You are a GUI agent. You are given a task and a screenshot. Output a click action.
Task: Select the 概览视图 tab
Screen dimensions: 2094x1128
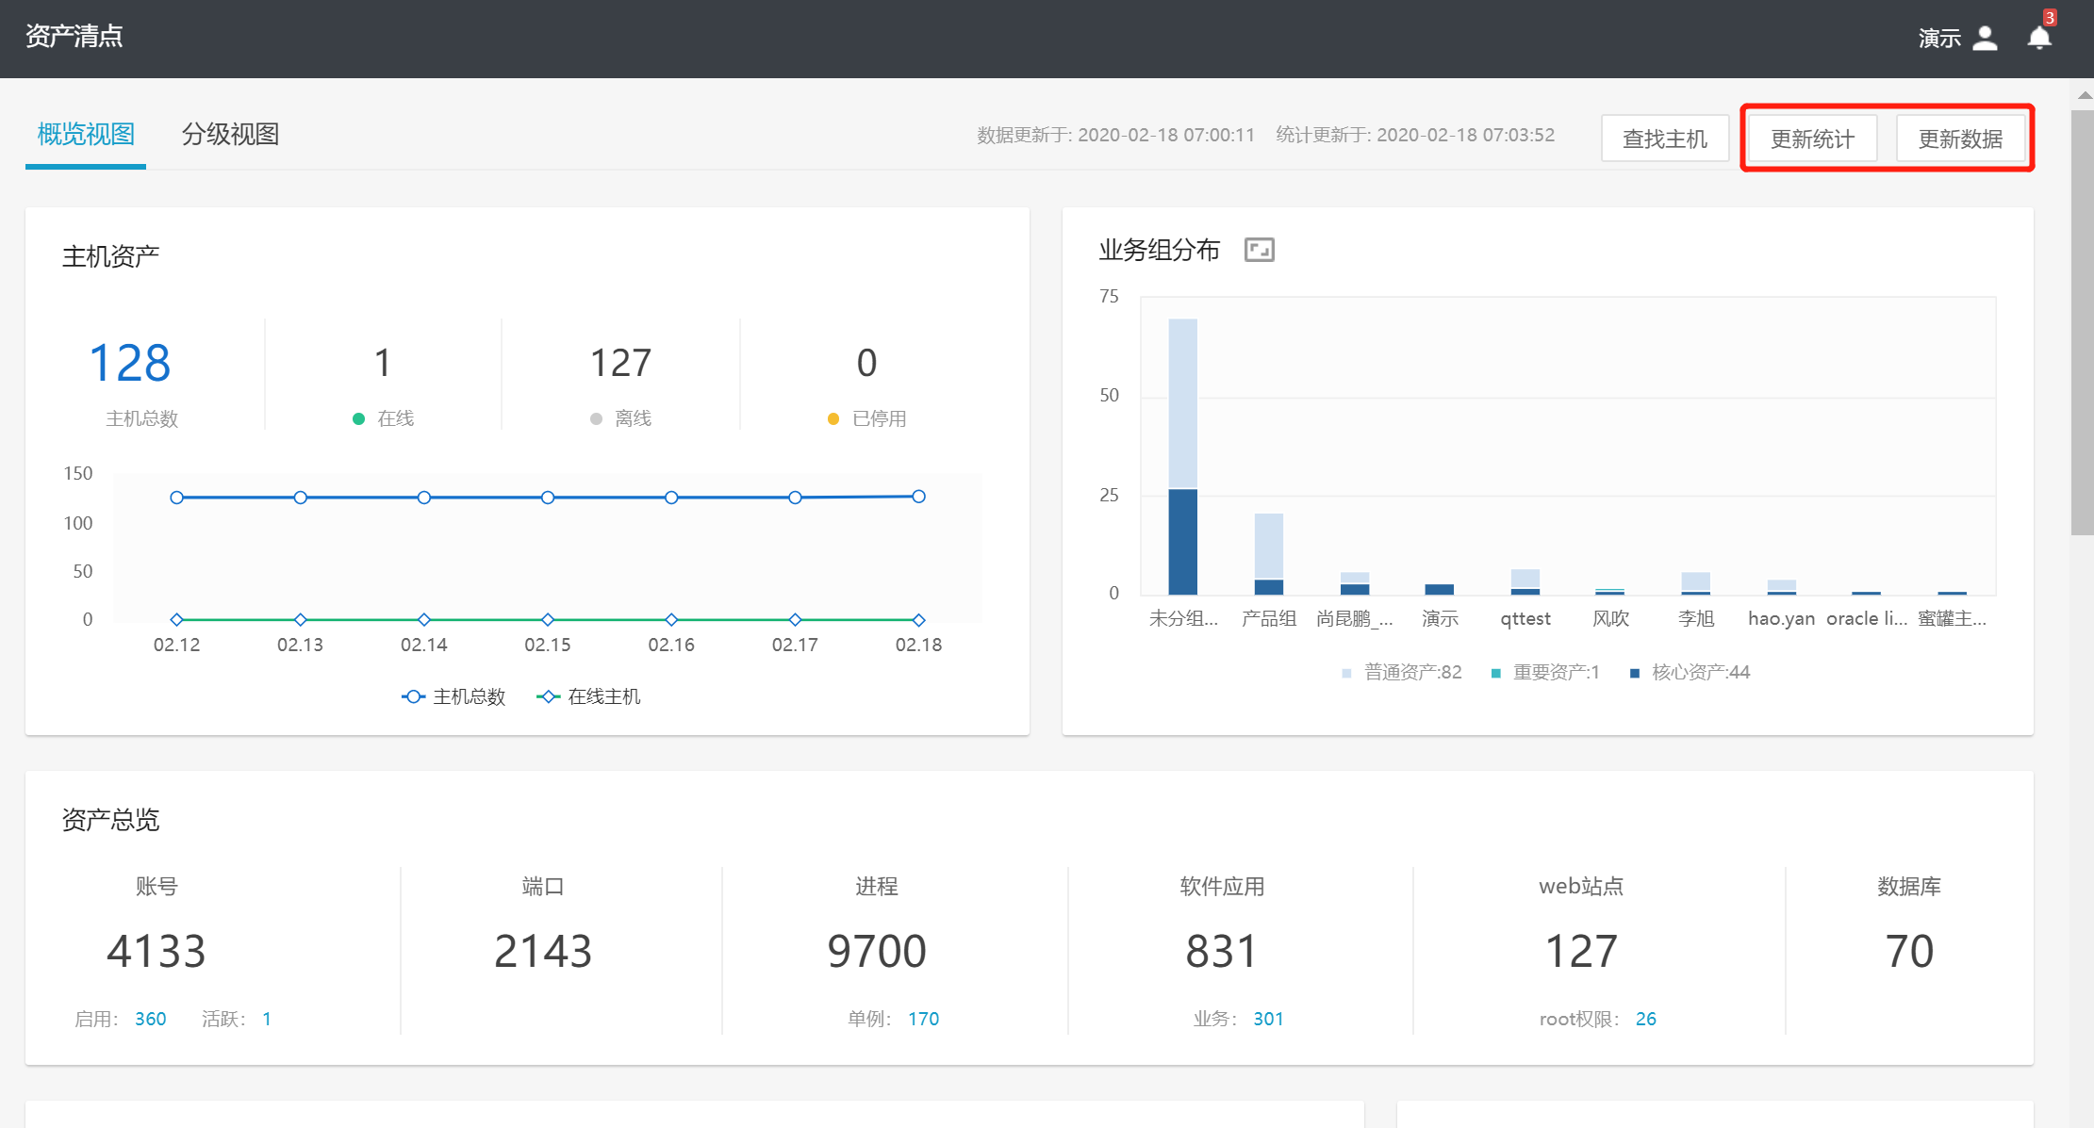[x=86, y=135]
